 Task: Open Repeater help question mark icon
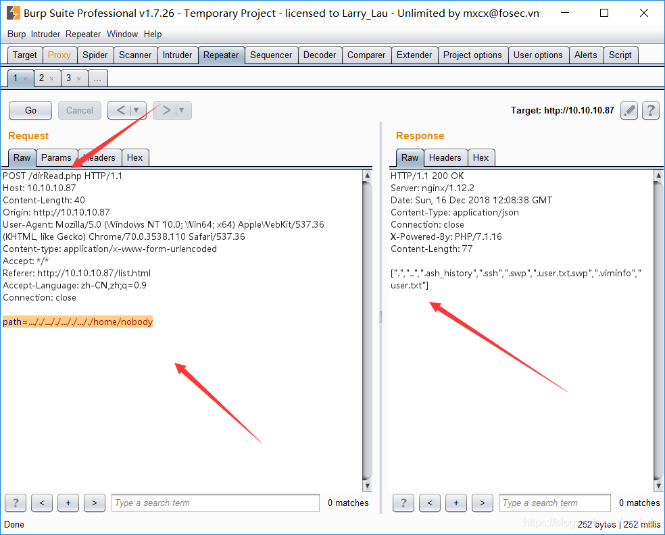pyautogui.click(x=651, y=111)
